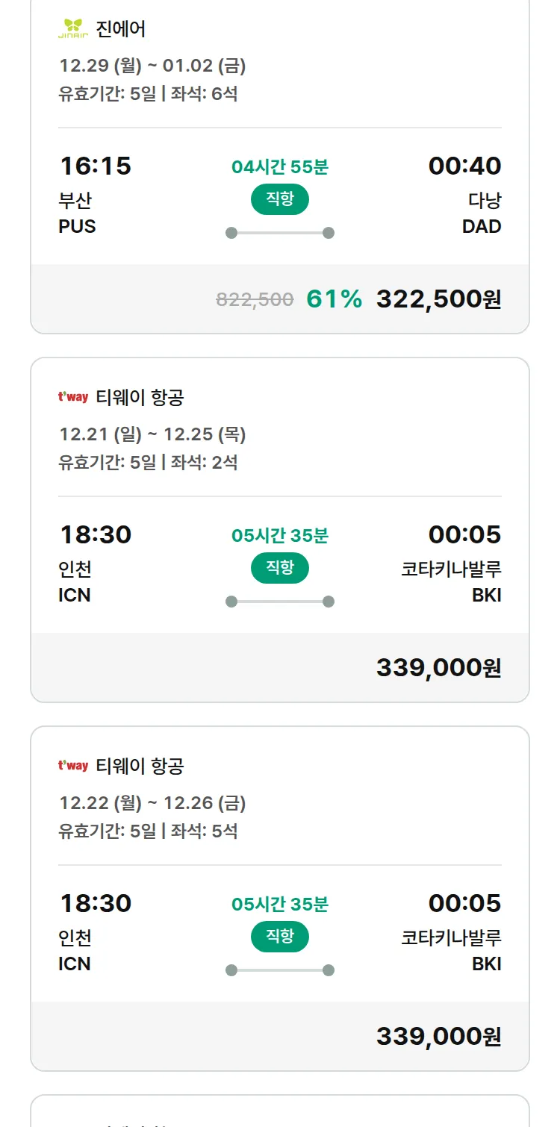Click the 직항 badge on the 12.22 Kota Kinabalu flight
The height and width of the screenshot is (1127, 560).
tap(280, 937)
